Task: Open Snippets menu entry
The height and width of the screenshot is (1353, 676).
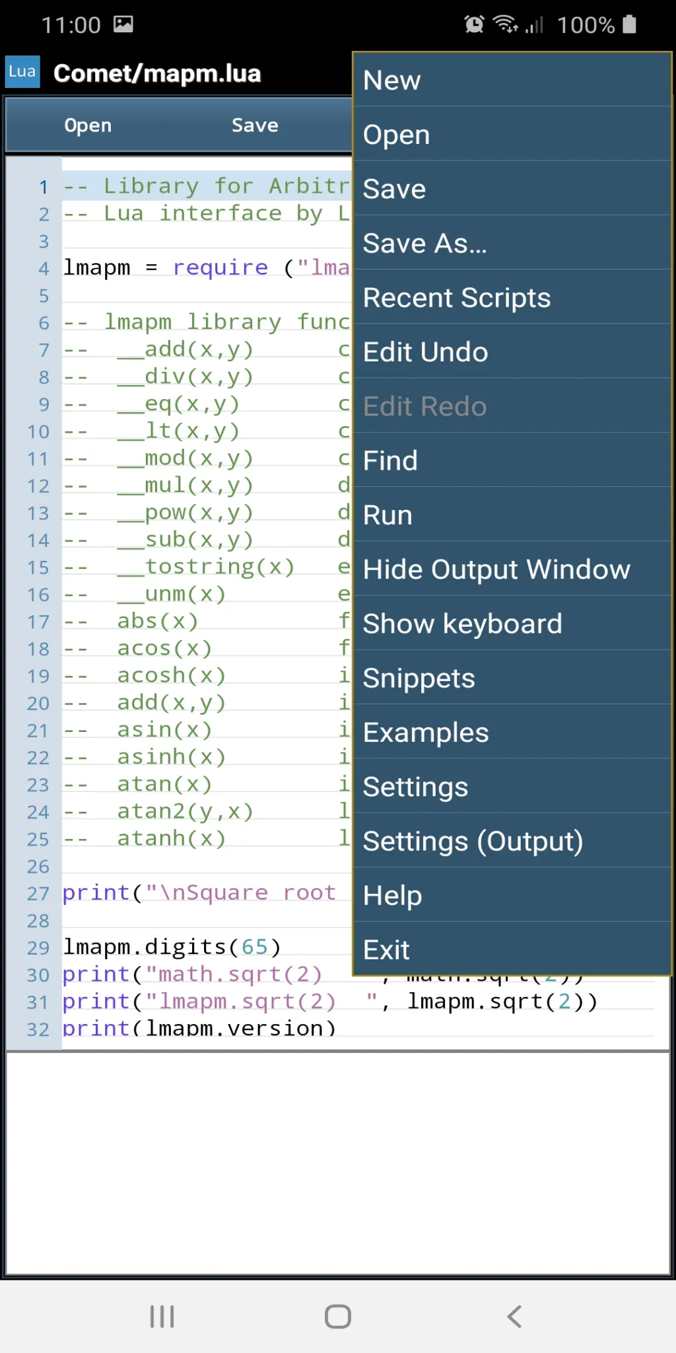Action: tap(512, 677)
